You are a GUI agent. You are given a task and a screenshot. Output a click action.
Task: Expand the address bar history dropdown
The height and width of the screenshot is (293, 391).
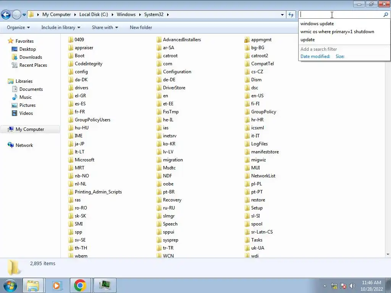[282, 15]
